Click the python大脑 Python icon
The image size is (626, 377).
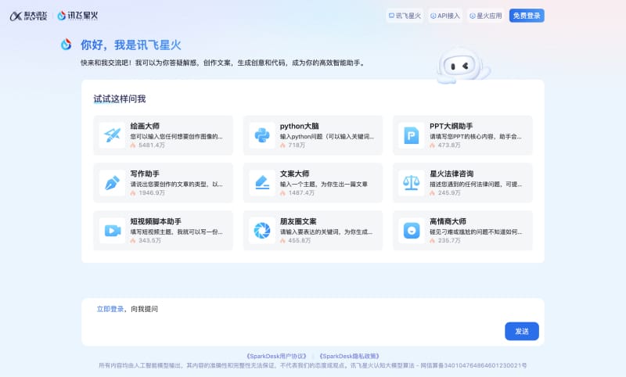pos(262,135)
